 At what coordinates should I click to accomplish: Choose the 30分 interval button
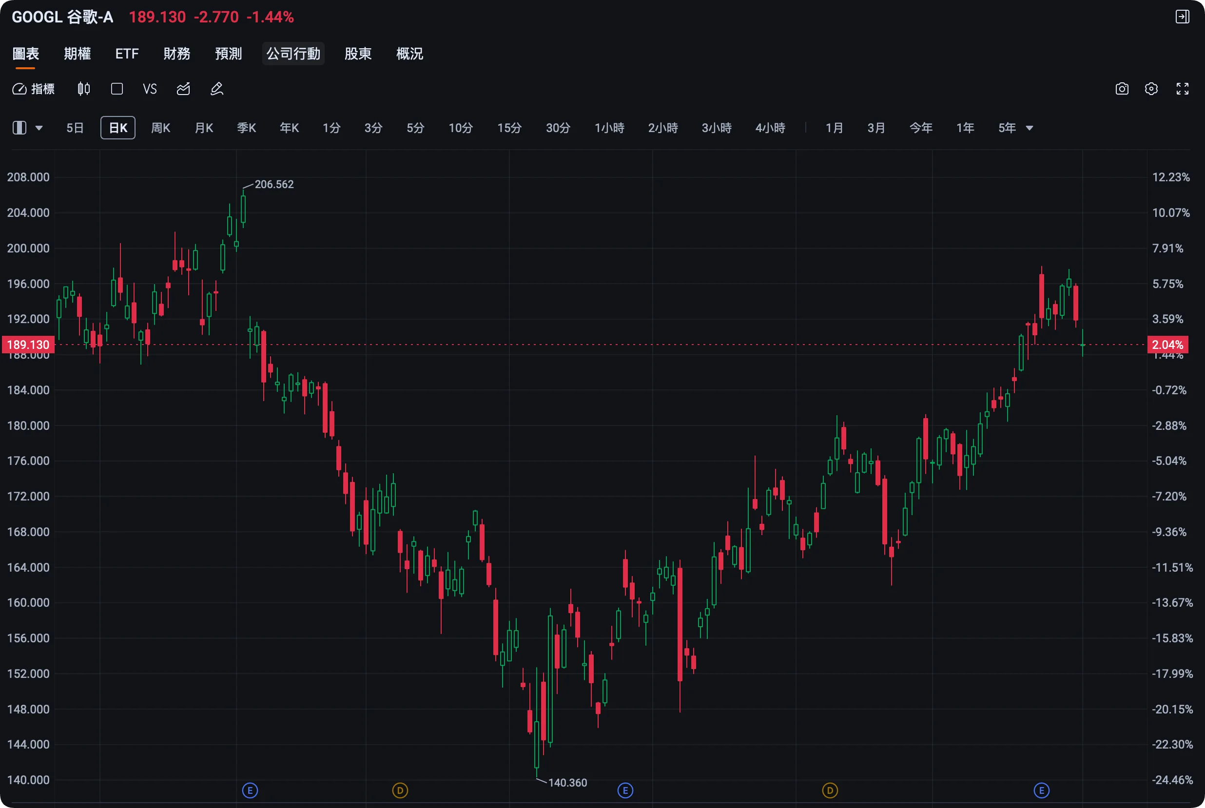[x=558, y=128]
